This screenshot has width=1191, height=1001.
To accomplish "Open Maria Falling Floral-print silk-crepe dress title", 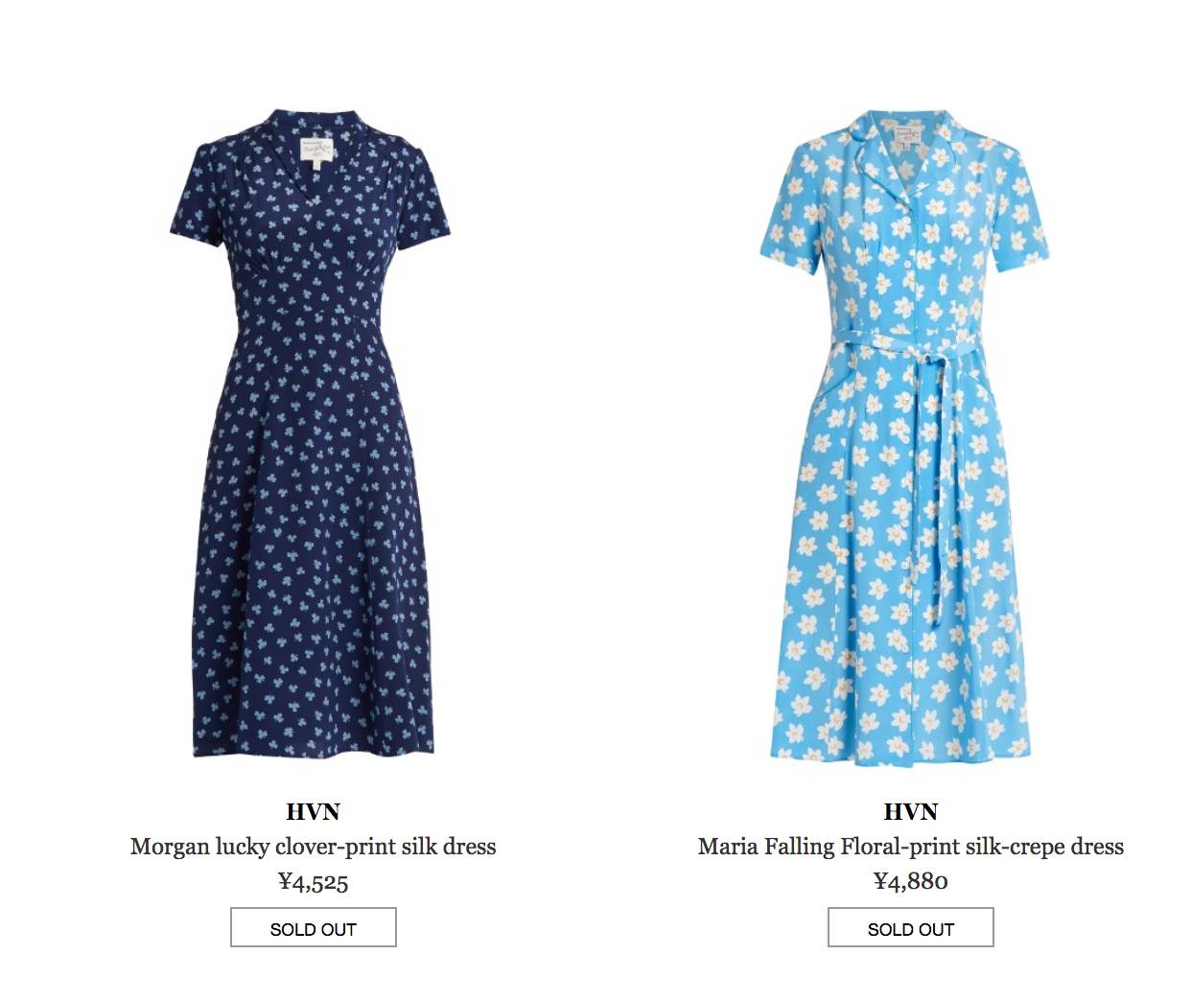I will click(910, 847).
